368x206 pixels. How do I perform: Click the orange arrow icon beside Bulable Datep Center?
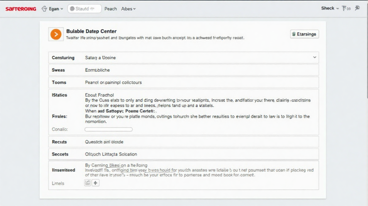56,34
